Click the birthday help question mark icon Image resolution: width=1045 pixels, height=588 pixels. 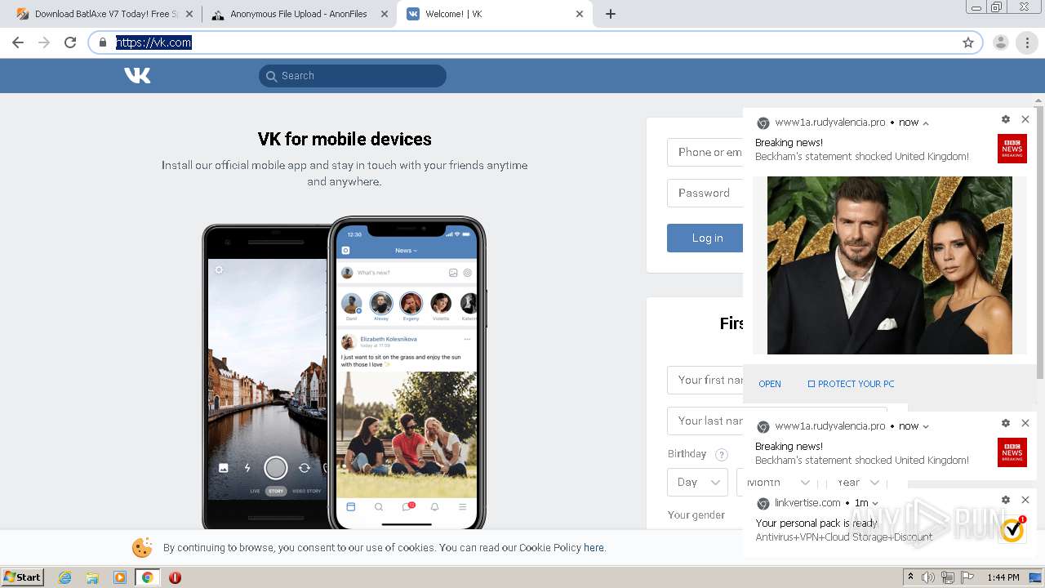point(721,455)
